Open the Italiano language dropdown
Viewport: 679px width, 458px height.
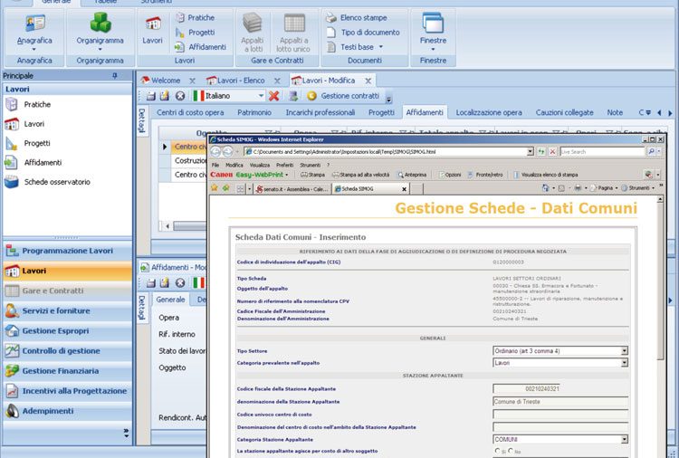tap(261, 95)
